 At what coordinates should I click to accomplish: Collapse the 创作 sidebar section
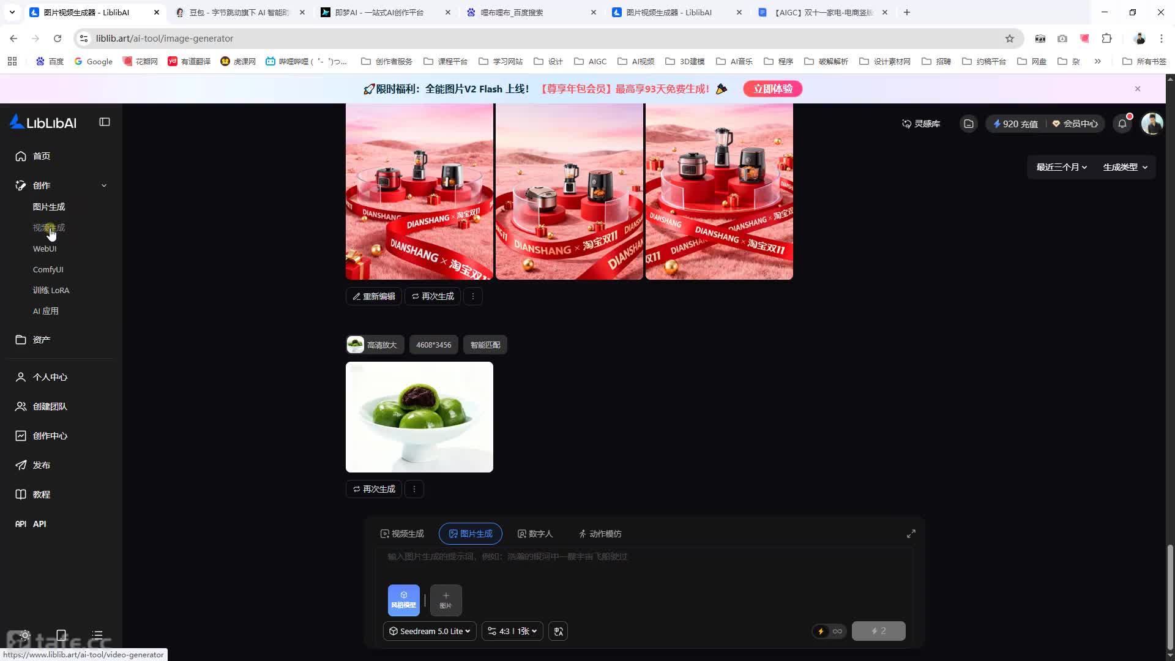(x=104, y=185)
